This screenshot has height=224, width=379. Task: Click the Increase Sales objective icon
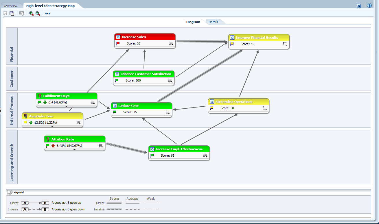(118, 37)
